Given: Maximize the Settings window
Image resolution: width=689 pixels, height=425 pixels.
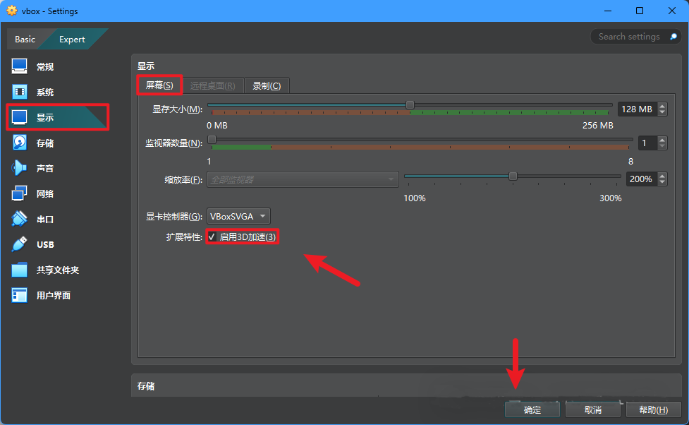Looking at the screenshot, I should pyautogui.click(x=640, y=11).
